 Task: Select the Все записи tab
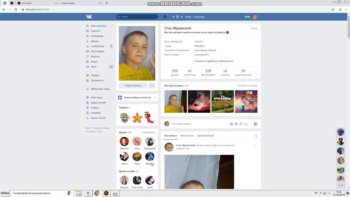tap(171, 136)
